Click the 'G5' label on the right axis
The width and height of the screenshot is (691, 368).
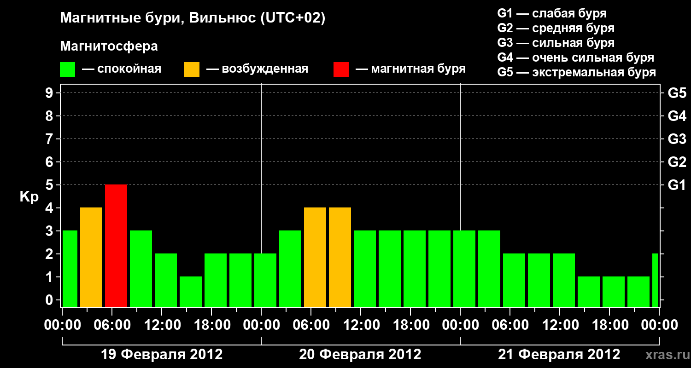click(677, 93)
